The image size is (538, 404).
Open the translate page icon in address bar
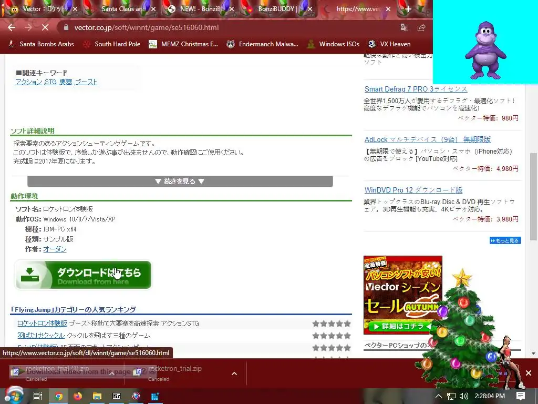click(405, 27)
